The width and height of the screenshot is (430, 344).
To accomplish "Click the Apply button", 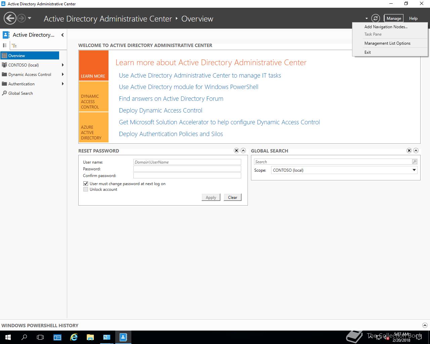I will coord(211,198).
